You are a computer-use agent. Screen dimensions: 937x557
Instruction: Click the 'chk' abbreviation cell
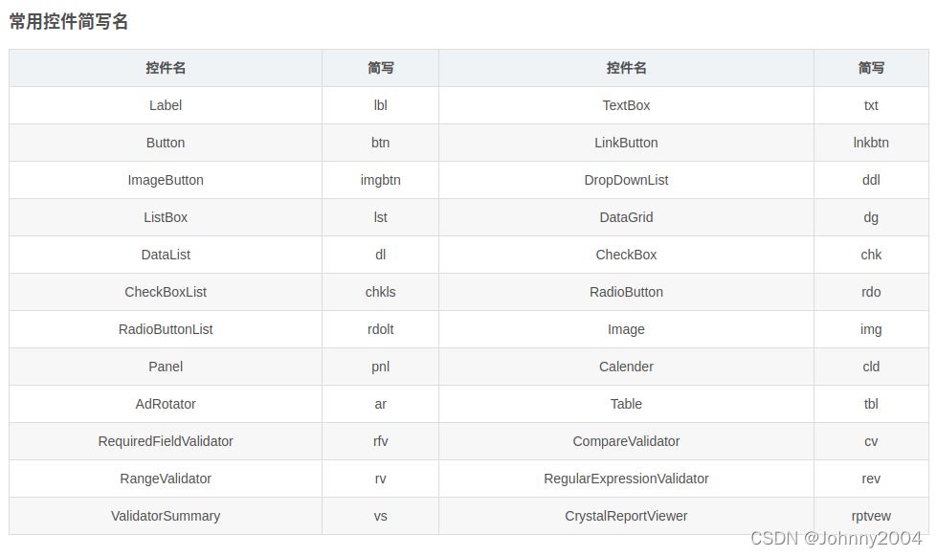[x=871, y=255]
